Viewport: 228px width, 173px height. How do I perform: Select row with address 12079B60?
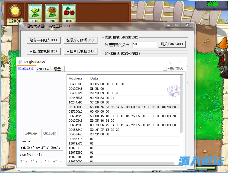[x=124, y=152]
